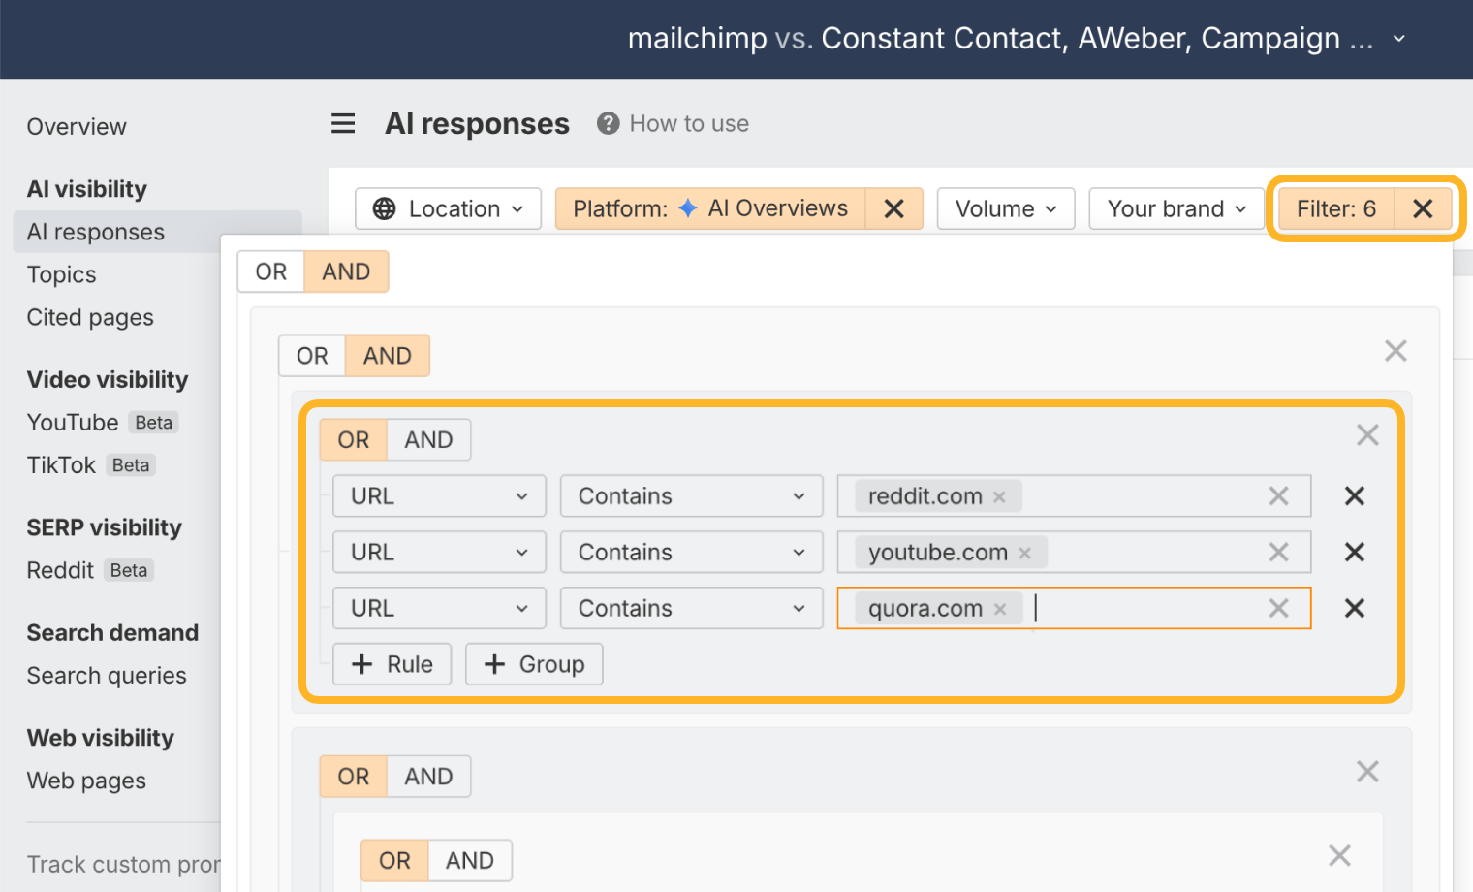Select AND in the bottom nested group
Image resolution: width=1473 pixels, height=892 pixels.
470,861
